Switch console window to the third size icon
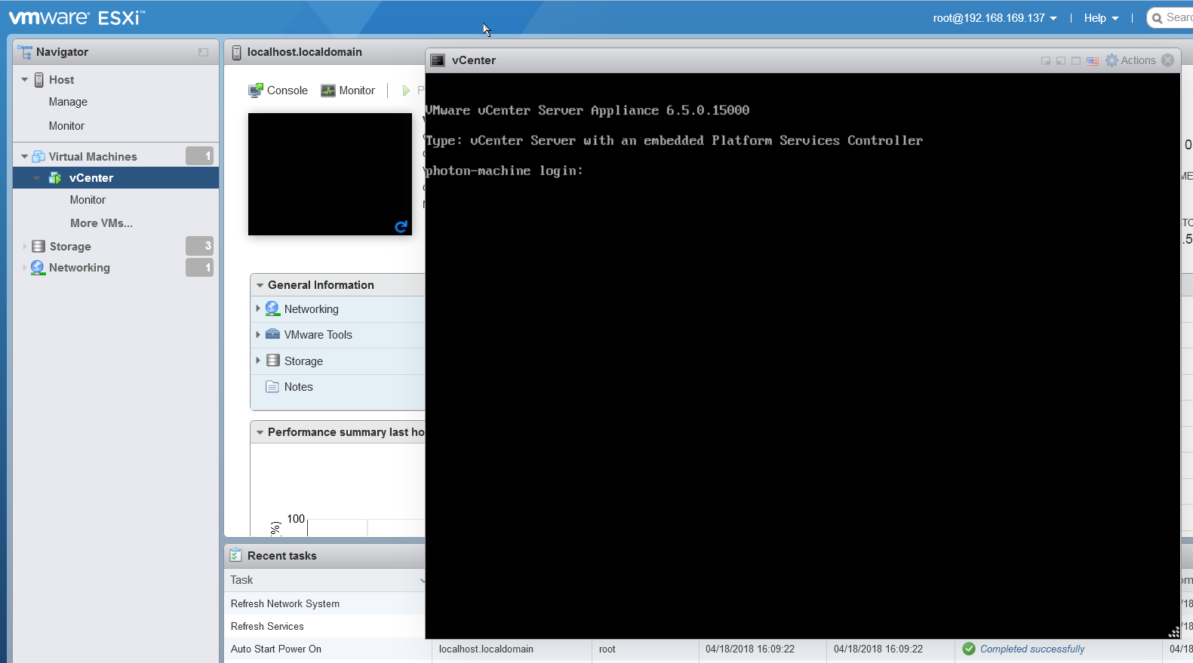 (x=1076, y=61)
